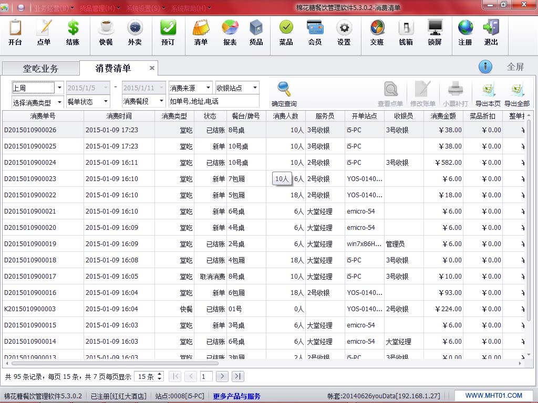
Task: Sort by the 消费时间 column header
Action: coord(119,116)
